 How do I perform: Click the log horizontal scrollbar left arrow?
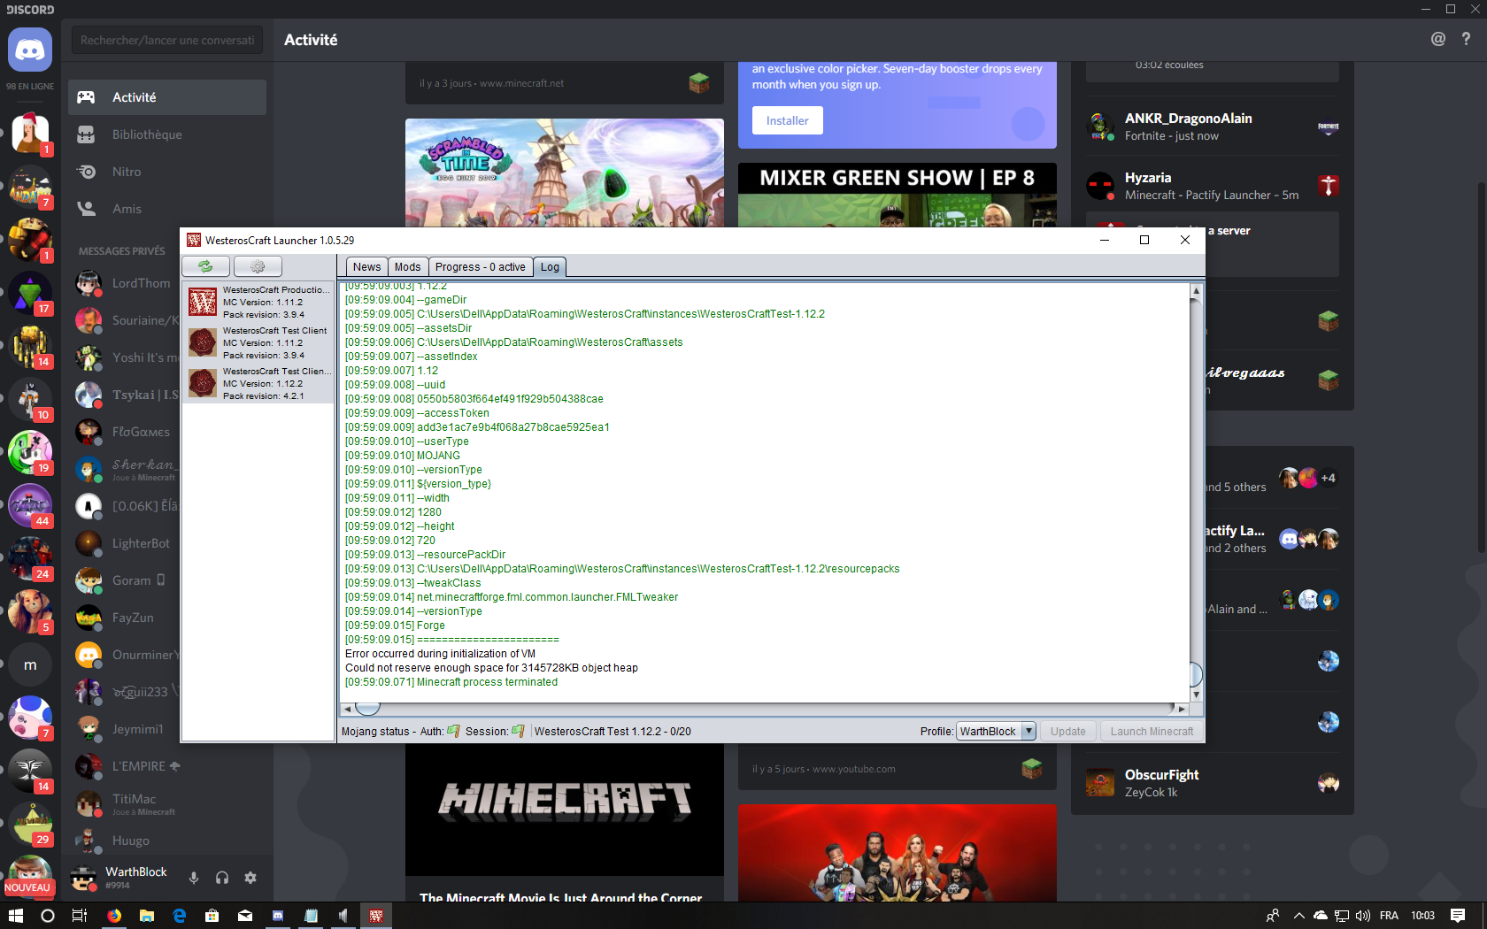point(347,709)
